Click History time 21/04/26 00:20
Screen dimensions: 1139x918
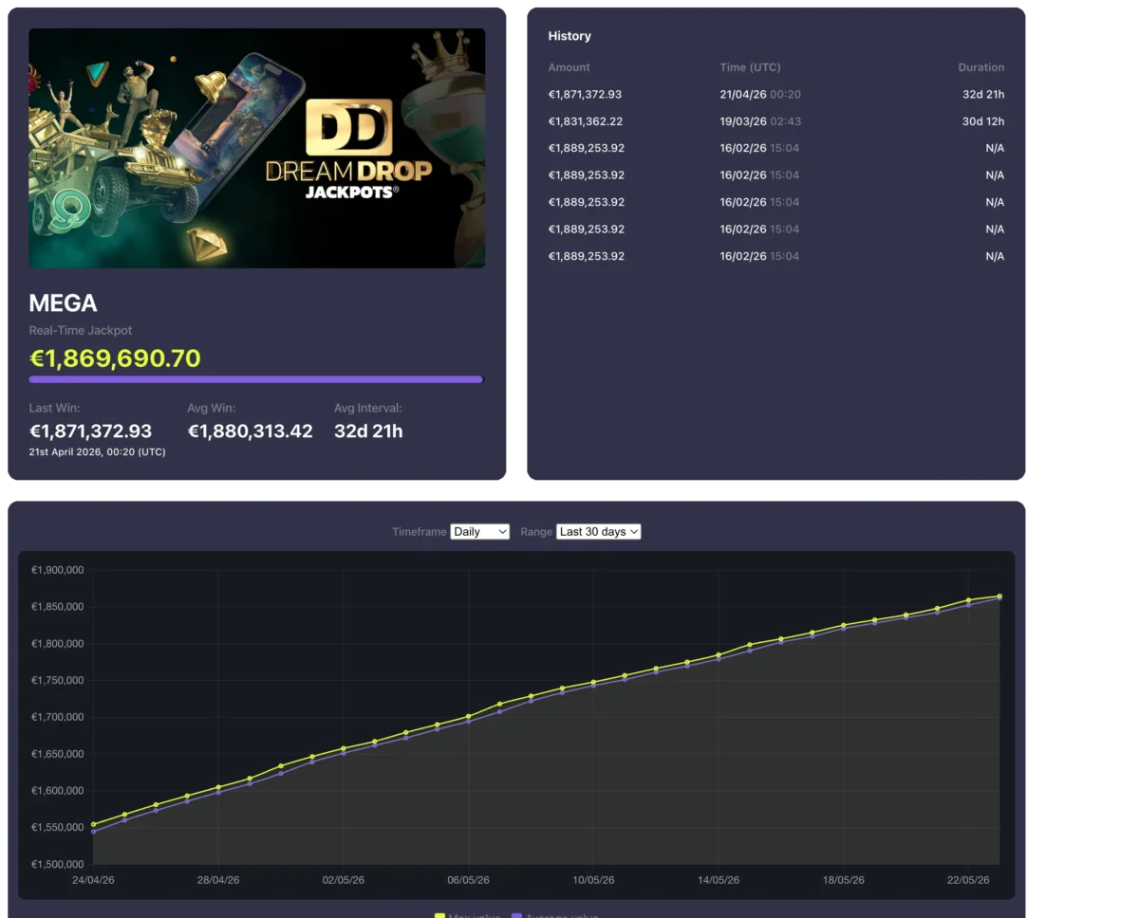[760, 95]
